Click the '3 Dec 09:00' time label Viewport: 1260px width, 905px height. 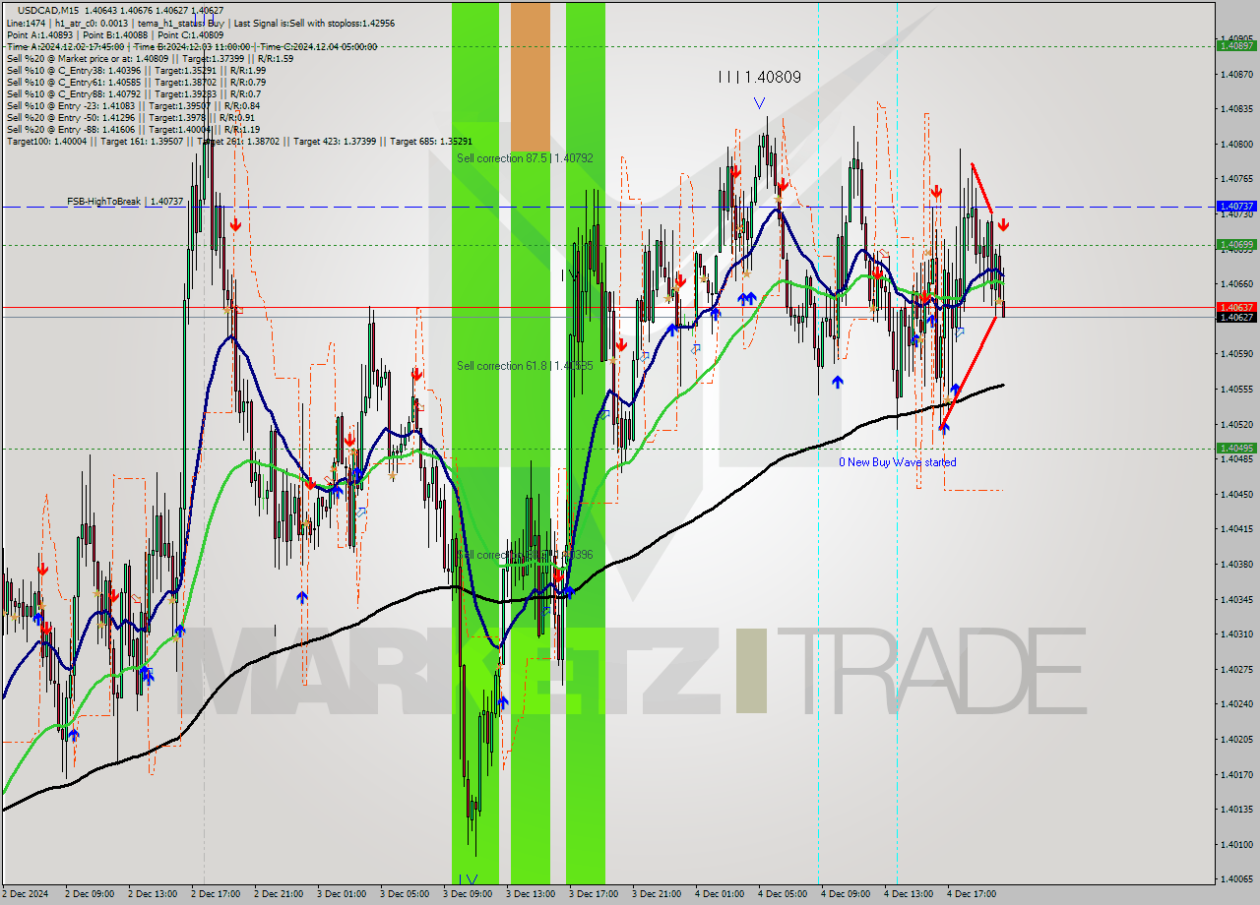point(467,894)
